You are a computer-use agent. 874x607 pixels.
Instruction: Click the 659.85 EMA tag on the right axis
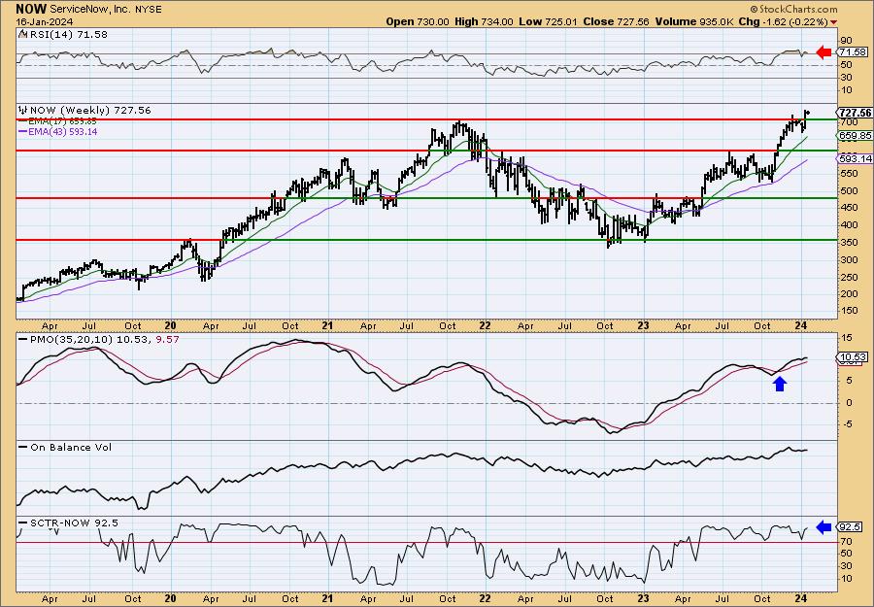[x=855, y=135]
